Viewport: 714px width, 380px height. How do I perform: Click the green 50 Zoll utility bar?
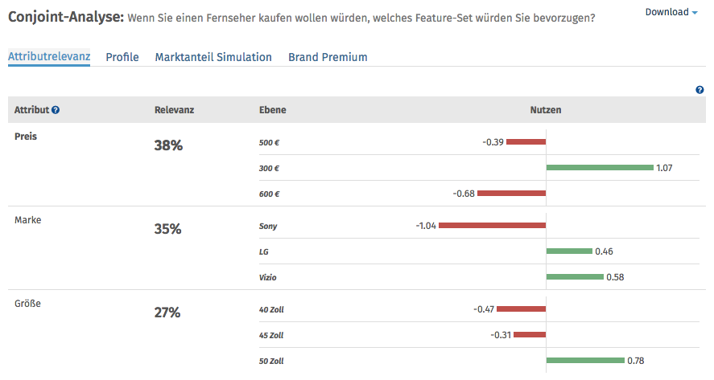coord(585,360)
